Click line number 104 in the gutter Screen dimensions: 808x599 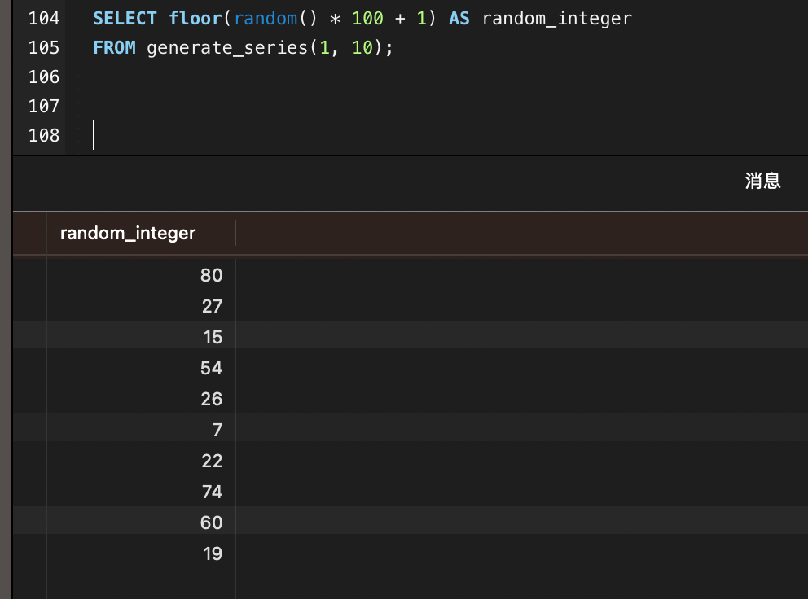[x=44, y=18]
